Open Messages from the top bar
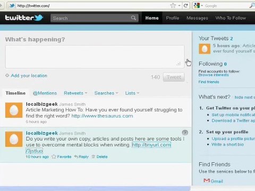The width and height of the screenshot is (255, 191). [x=197, y=18]
